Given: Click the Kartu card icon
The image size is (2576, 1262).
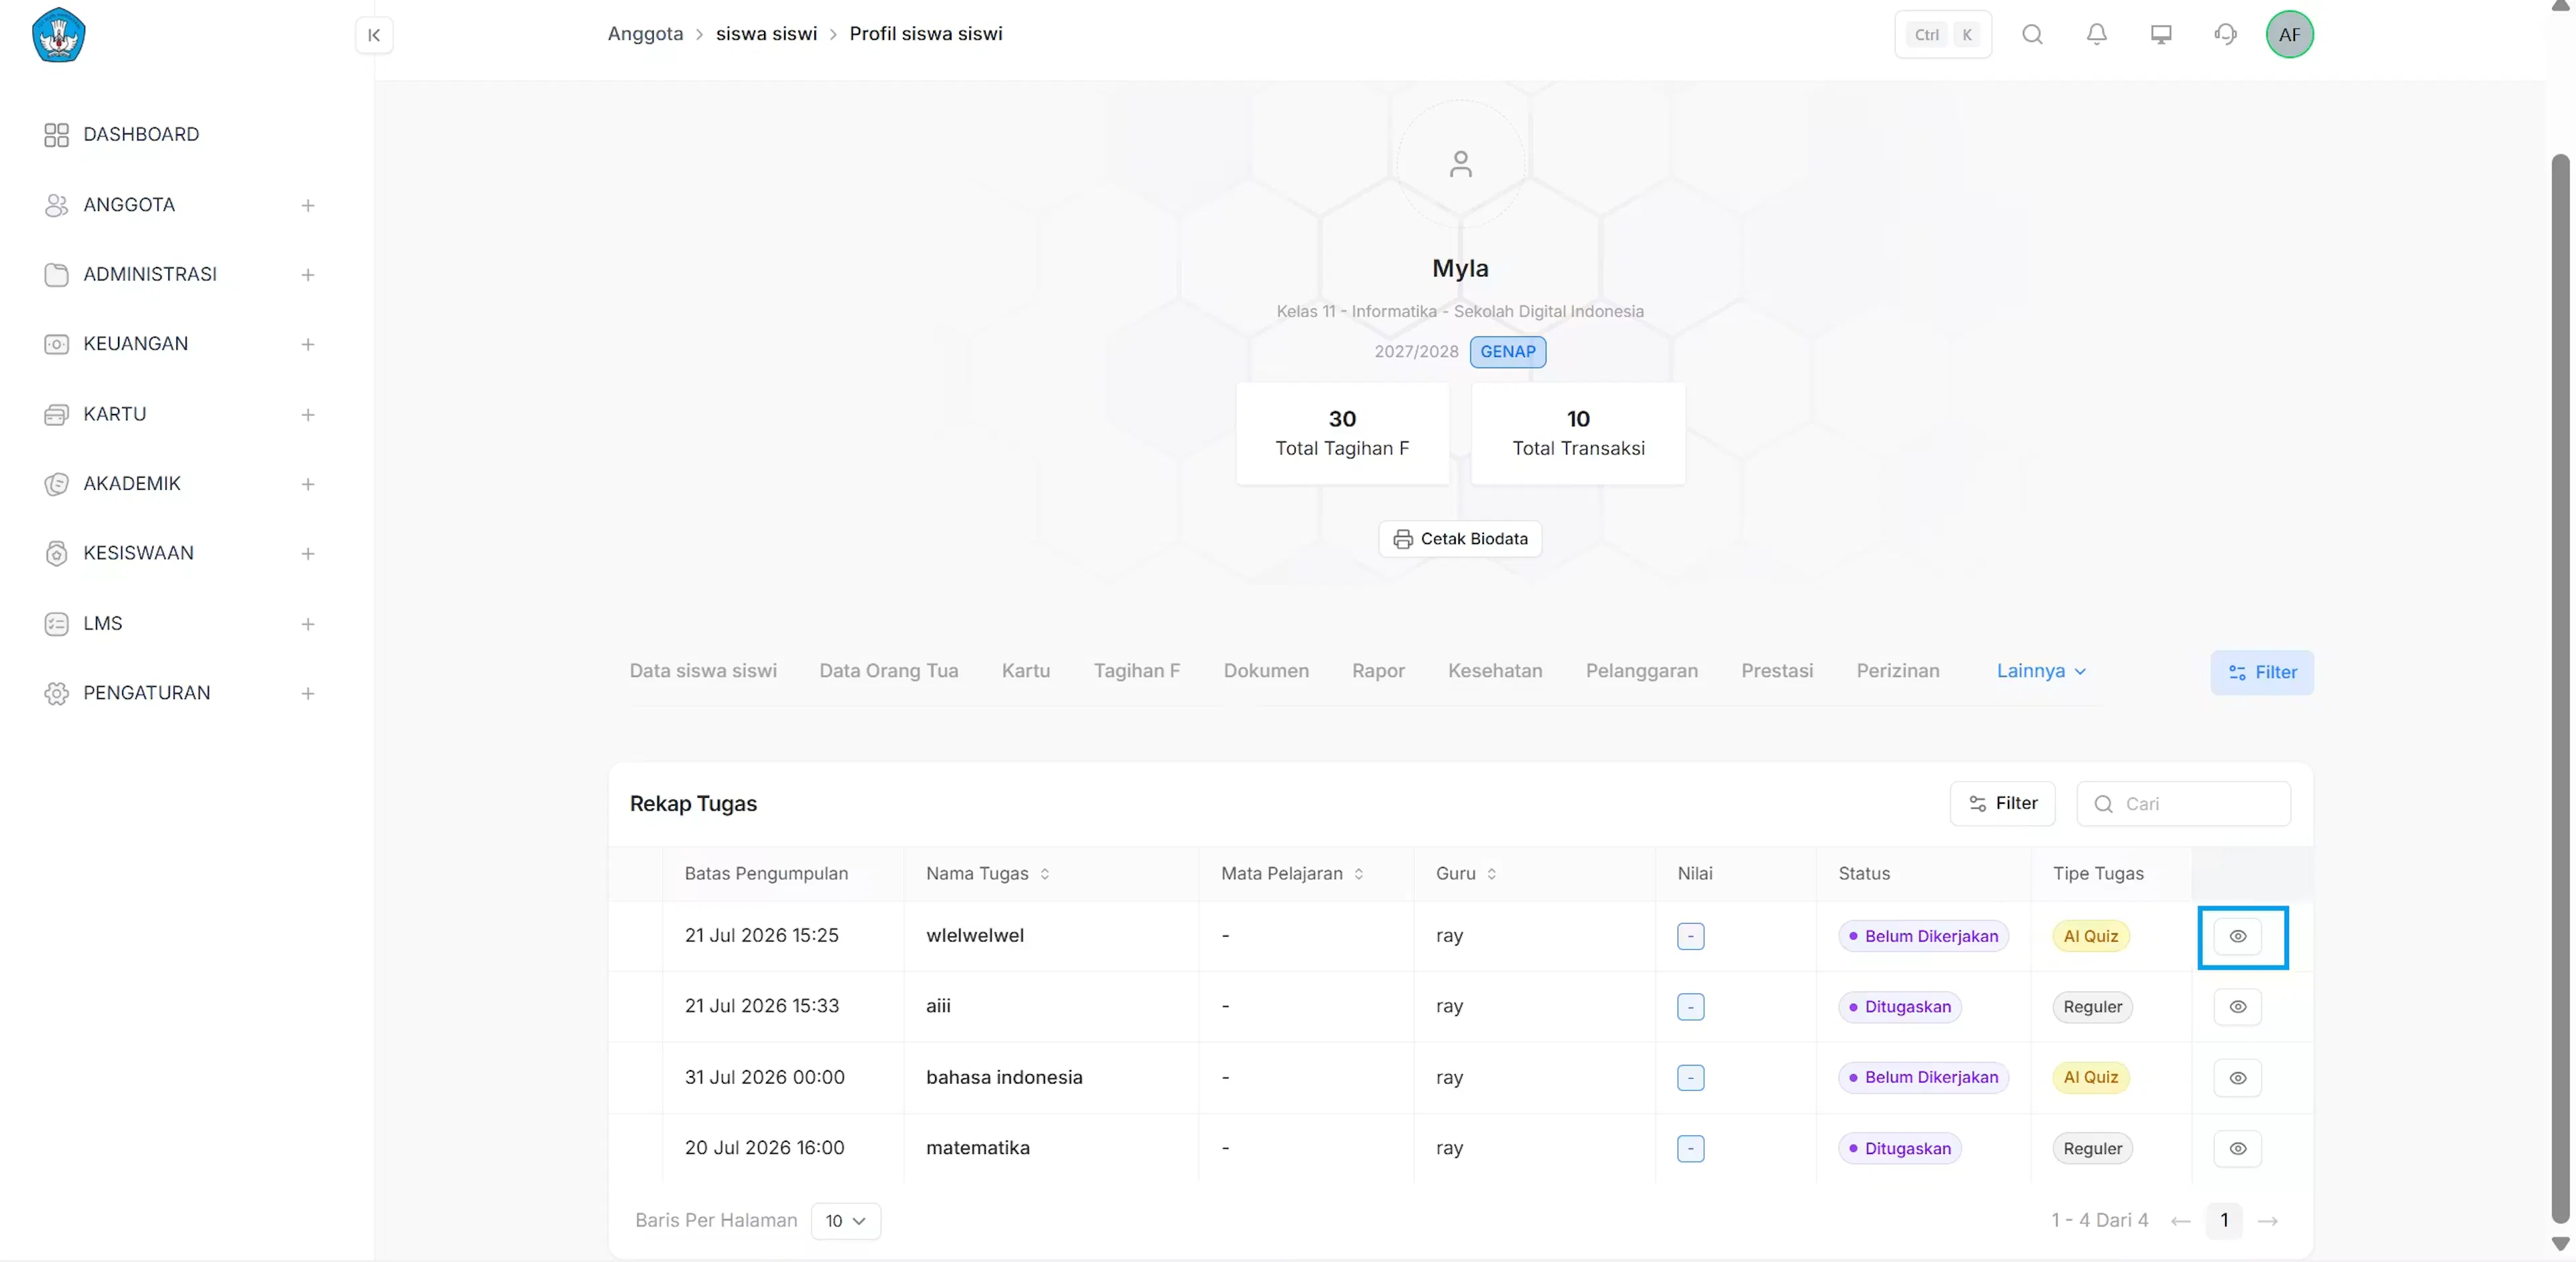Looking at the screenshot, I should (x=56, y=414).
